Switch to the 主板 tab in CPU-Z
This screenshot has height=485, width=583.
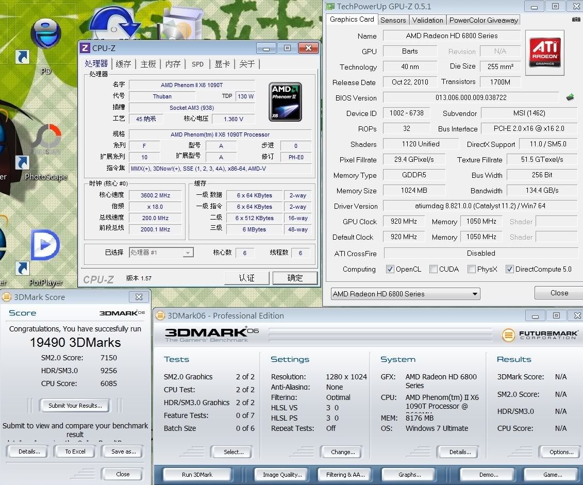148,64
